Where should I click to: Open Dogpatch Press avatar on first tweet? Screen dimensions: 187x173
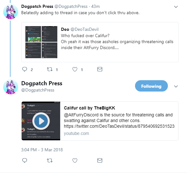tap(11, 12)
